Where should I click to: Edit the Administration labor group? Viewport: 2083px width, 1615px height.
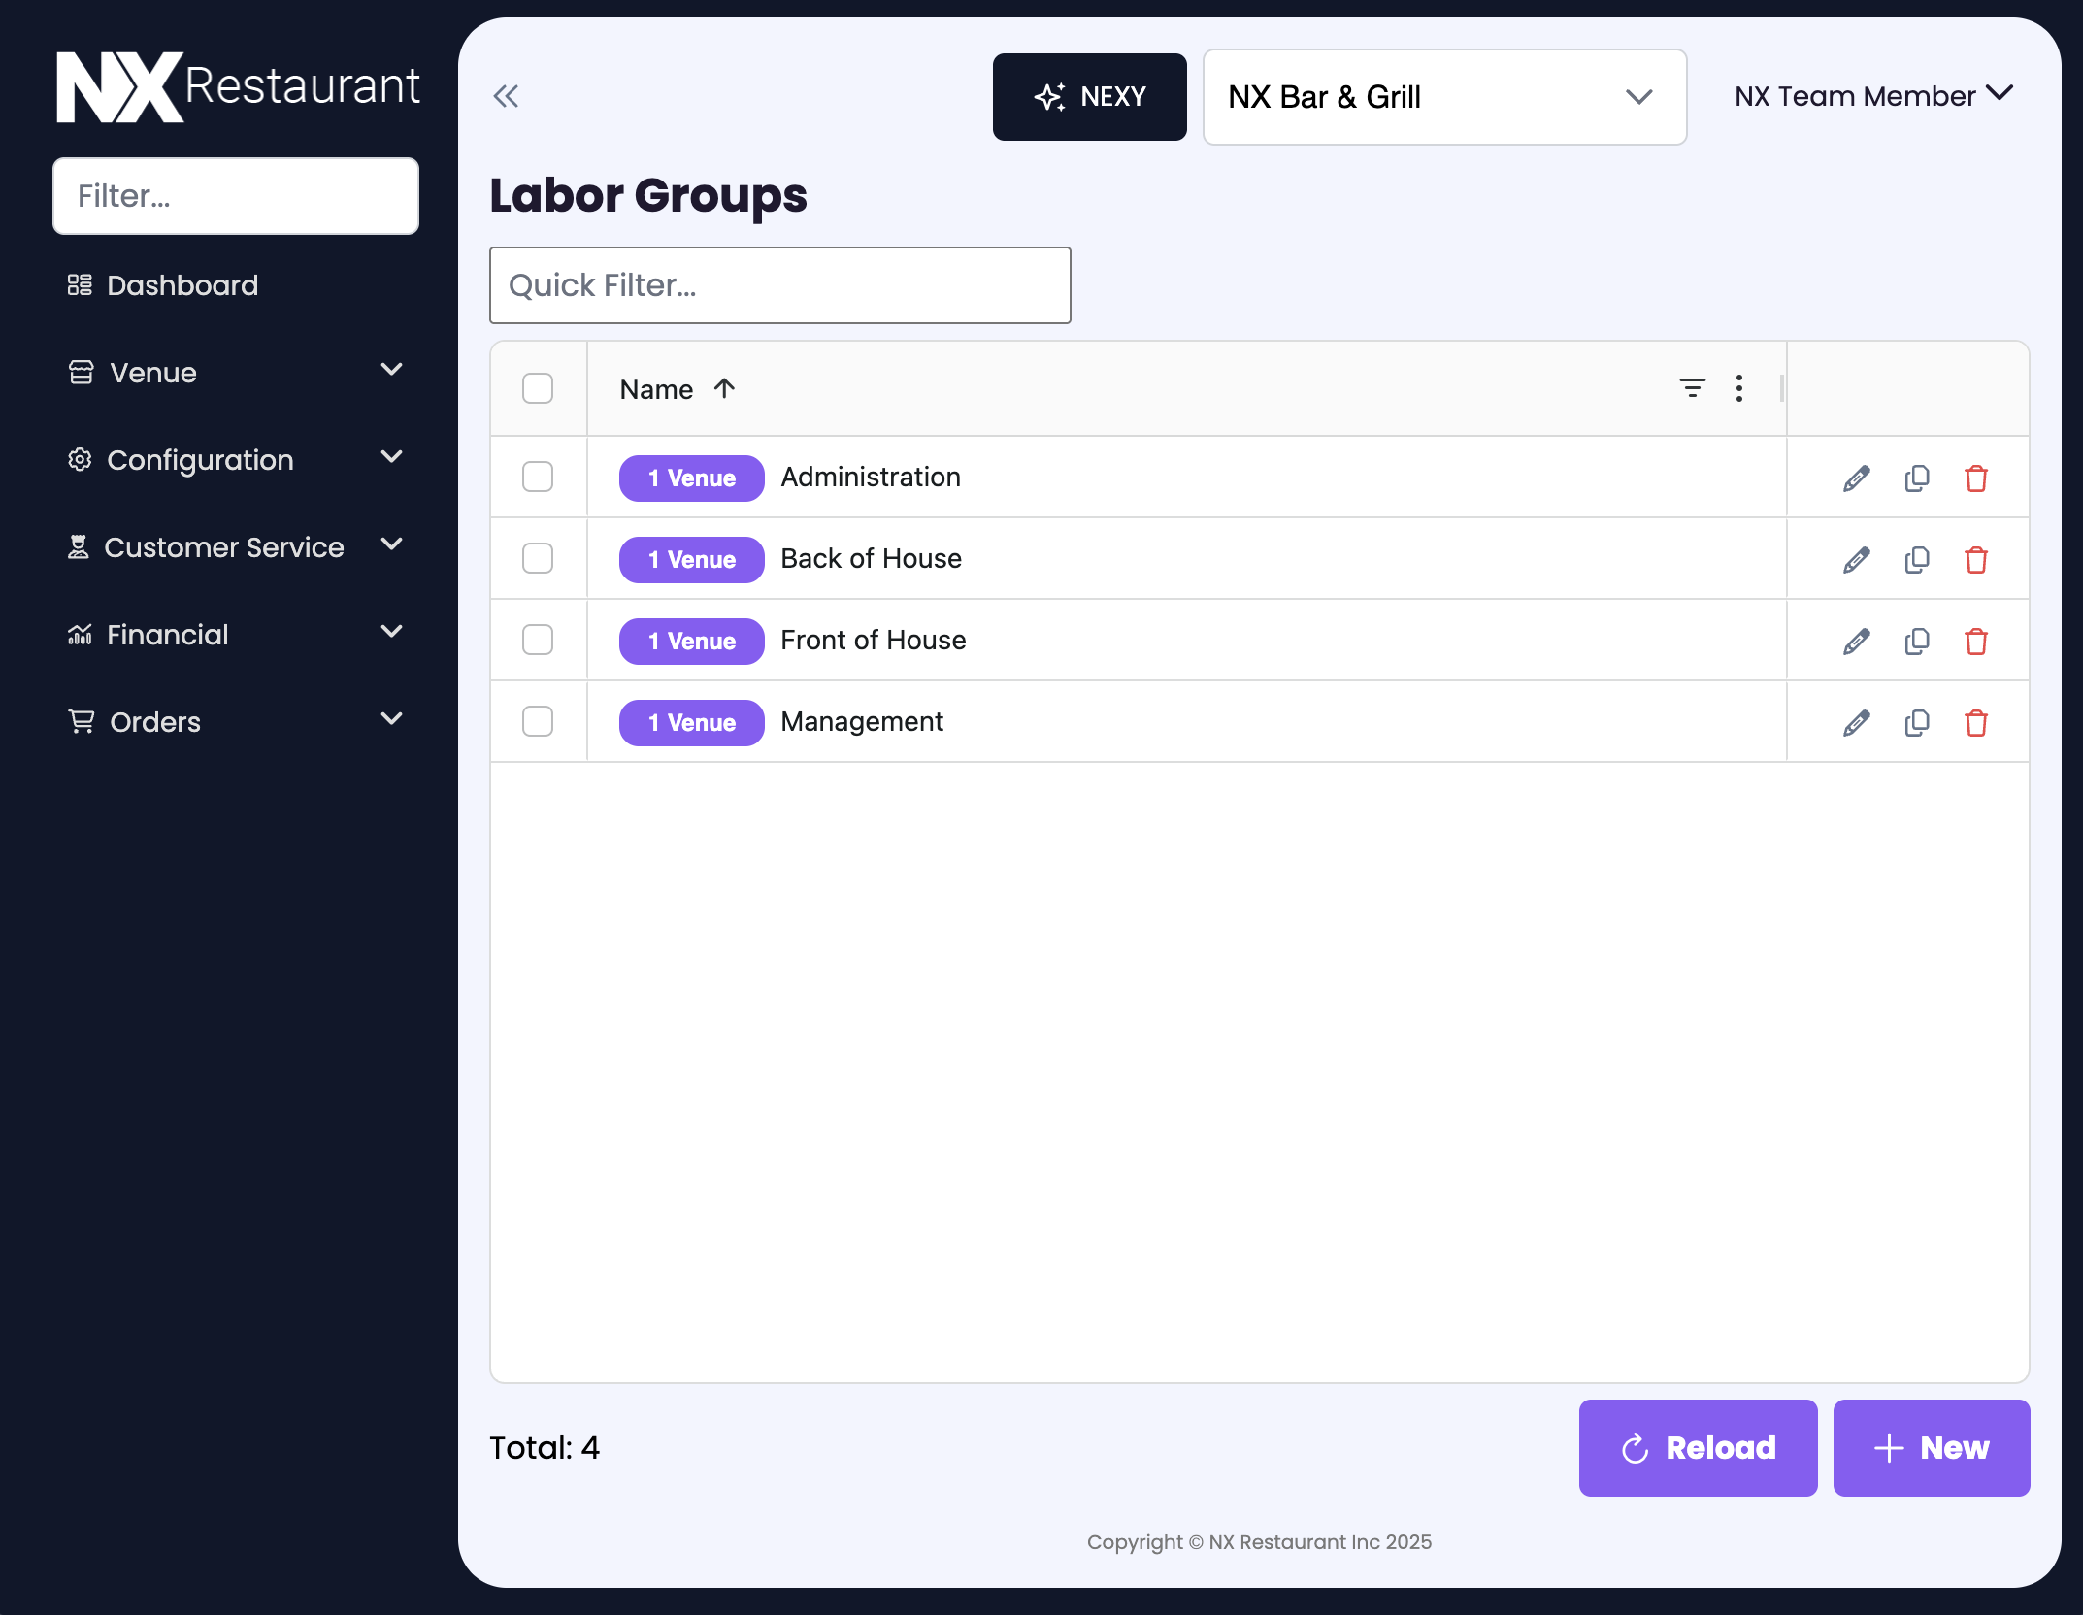click(x=1855, y=478)
